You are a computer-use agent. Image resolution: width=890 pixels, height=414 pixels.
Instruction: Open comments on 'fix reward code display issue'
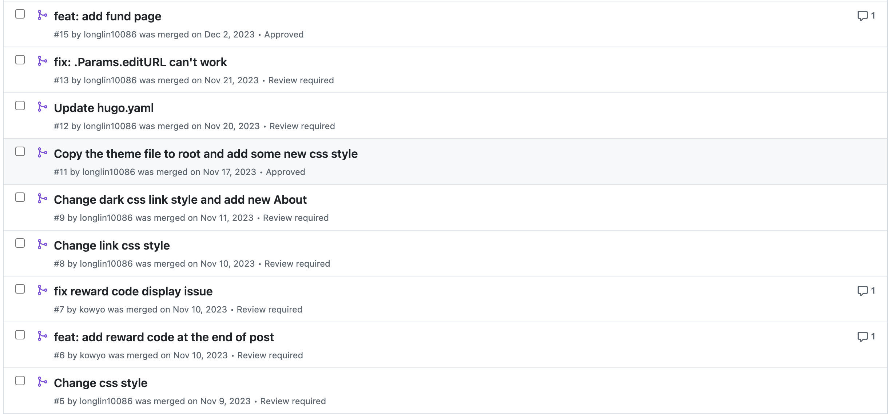coord(866,291)
